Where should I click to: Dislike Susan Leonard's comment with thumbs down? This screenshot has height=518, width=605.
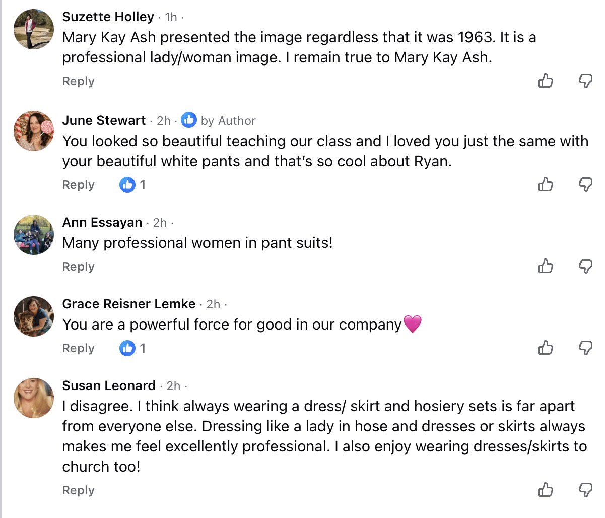tap(585, 490)
